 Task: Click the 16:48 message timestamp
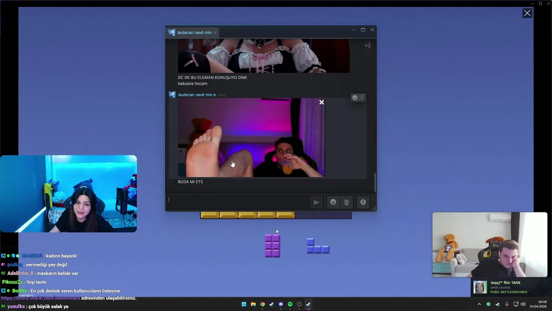click(221, 95)
